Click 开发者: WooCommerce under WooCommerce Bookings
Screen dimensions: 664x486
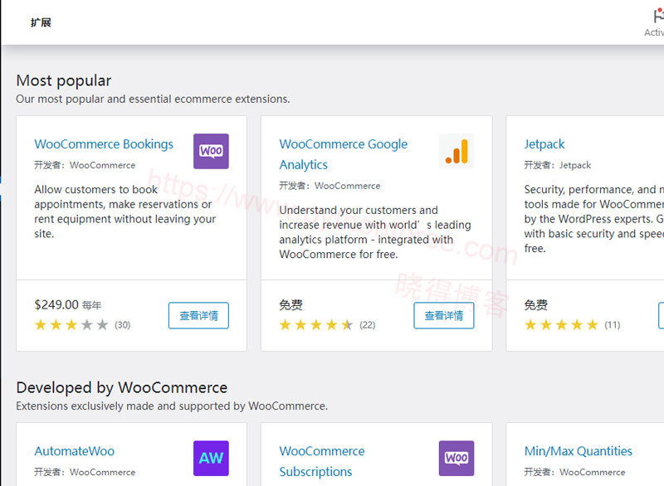click(85, 165)
